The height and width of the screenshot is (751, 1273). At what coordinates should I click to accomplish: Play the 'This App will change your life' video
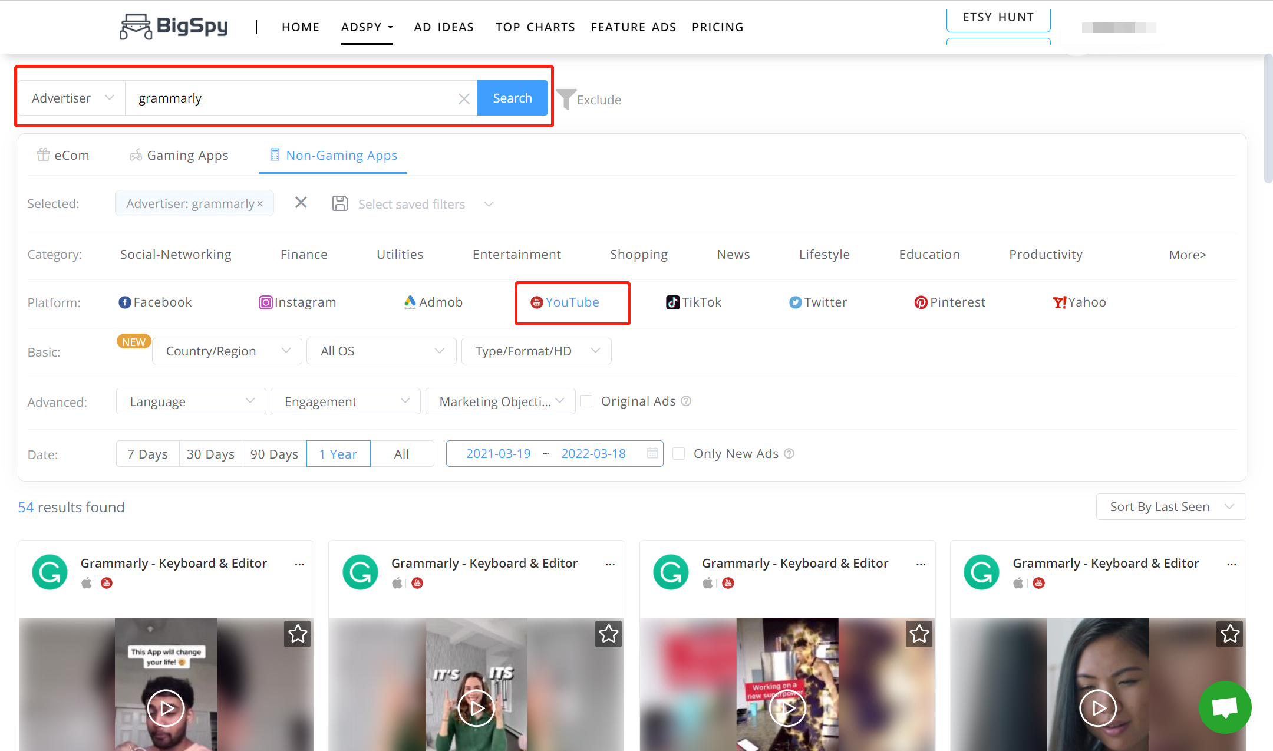click(166, 708)
